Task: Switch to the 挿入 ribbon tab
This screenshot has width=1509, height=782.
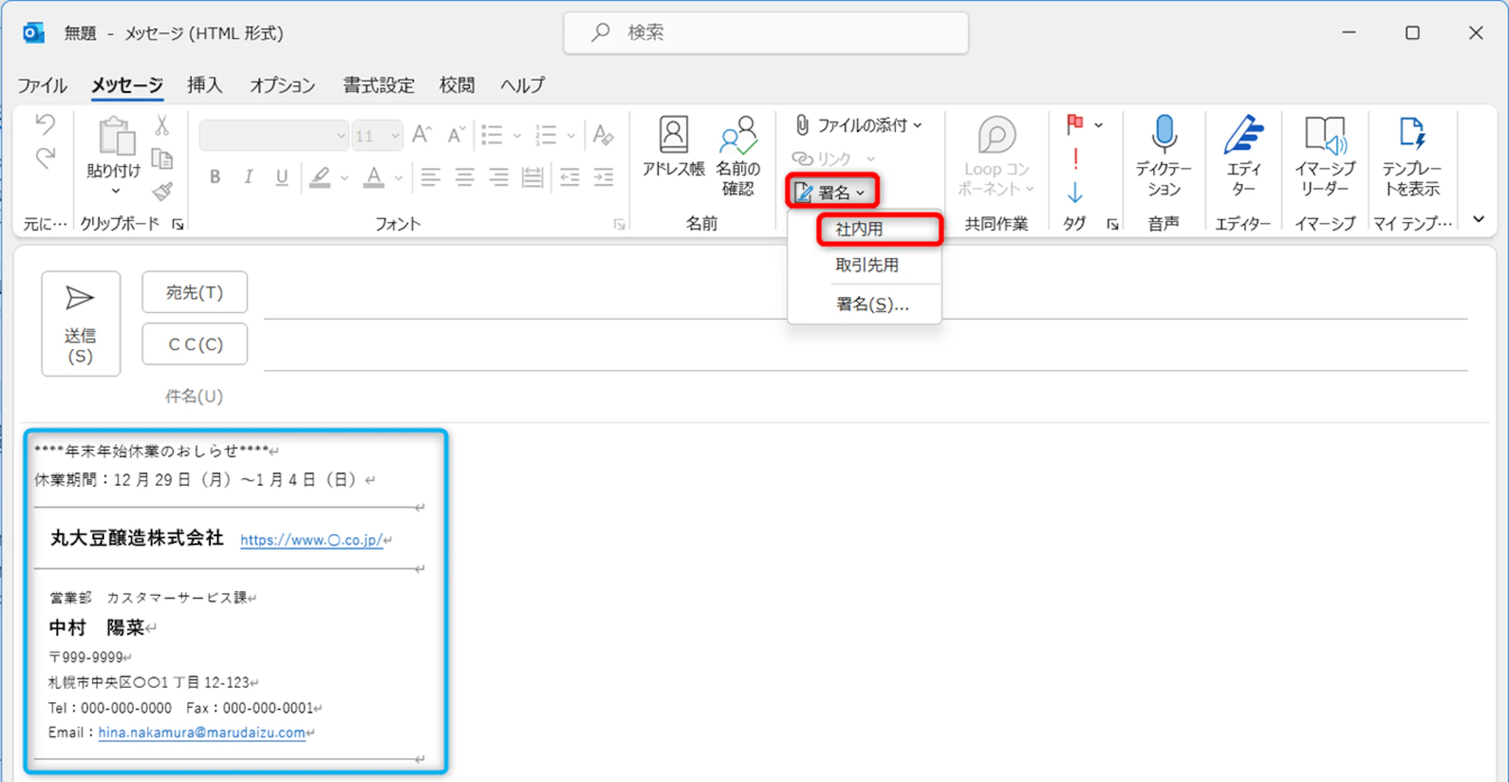Action: pos(204,85)
